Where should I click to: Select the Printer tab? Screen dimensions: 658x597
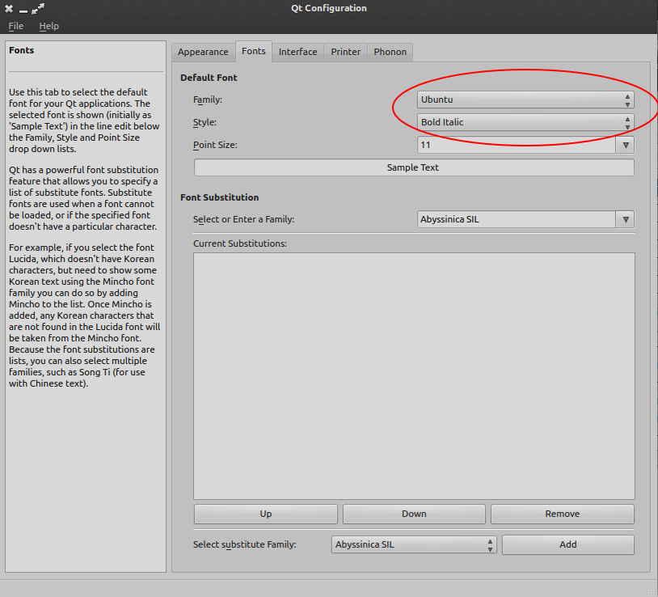(x=345, y=51)
